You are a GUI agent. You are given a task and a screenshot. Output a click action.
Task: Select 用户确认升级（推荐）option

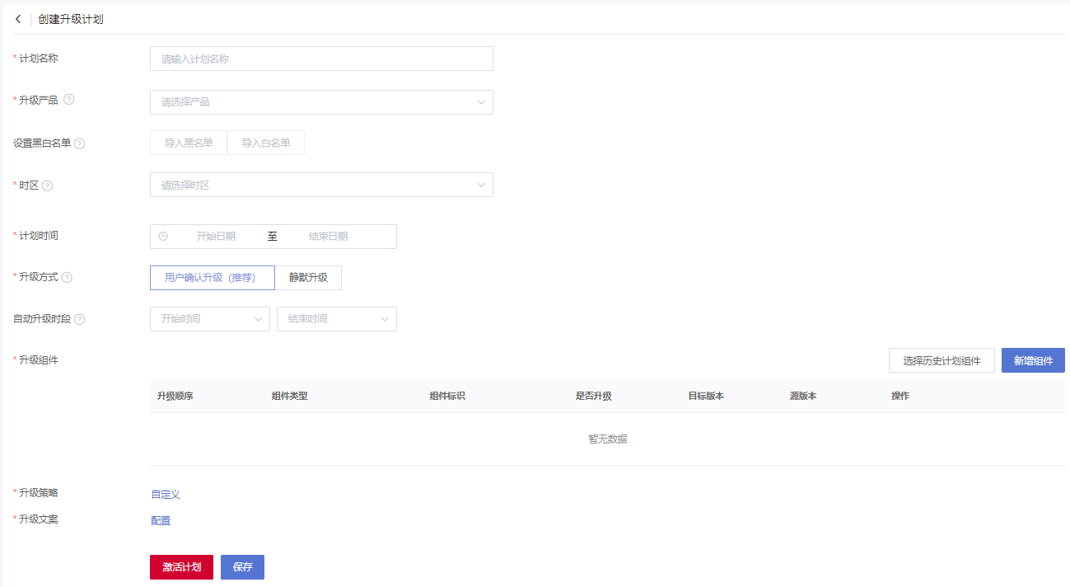(213, 278)
